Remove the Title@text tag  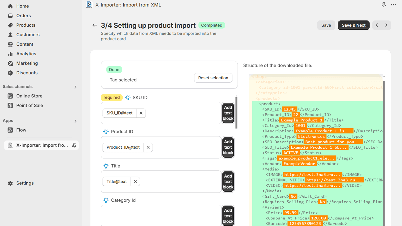135,182
